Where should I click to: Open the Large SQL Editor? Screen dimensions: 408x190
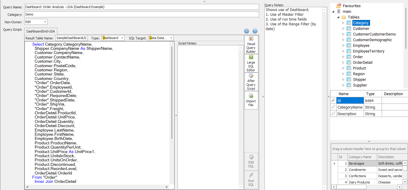[251, 63]
